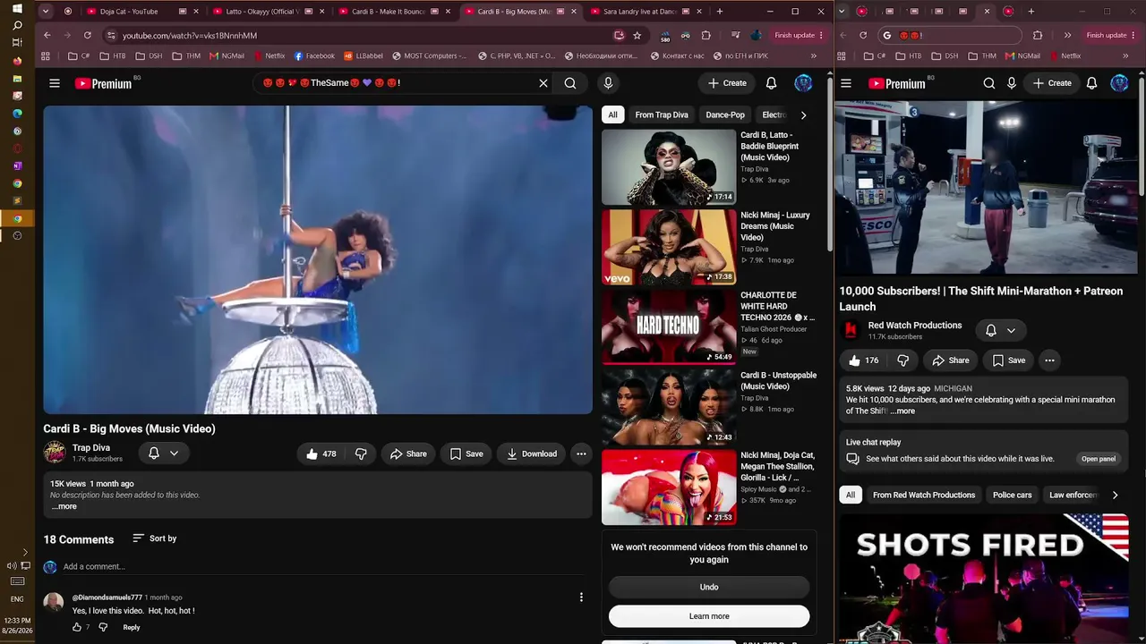The width and height of the screenshot is (1146, 644).
Task: Download the Big Moves video
Action: 532,453
